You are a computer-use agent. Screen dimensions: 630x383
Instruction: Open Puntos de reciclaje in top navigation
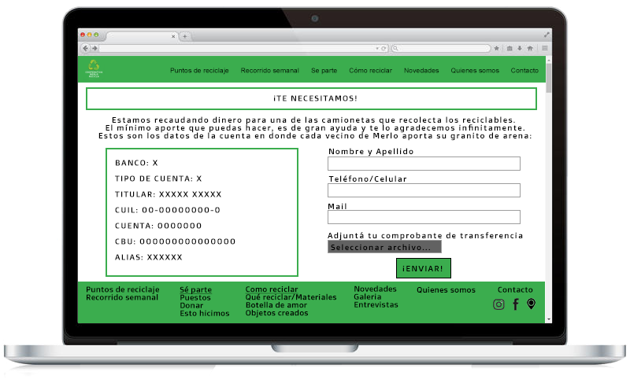pos(199,71)
